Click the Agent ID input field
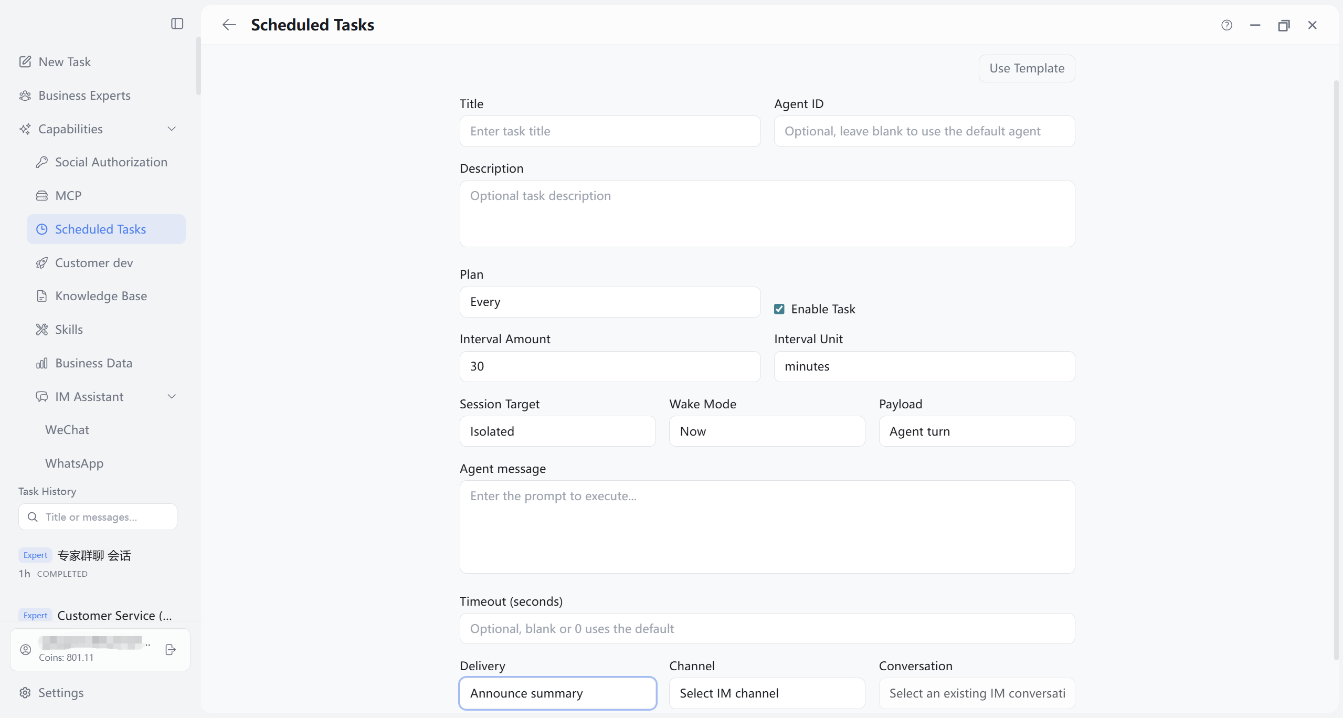1343x718 pixels. (924, 131)
